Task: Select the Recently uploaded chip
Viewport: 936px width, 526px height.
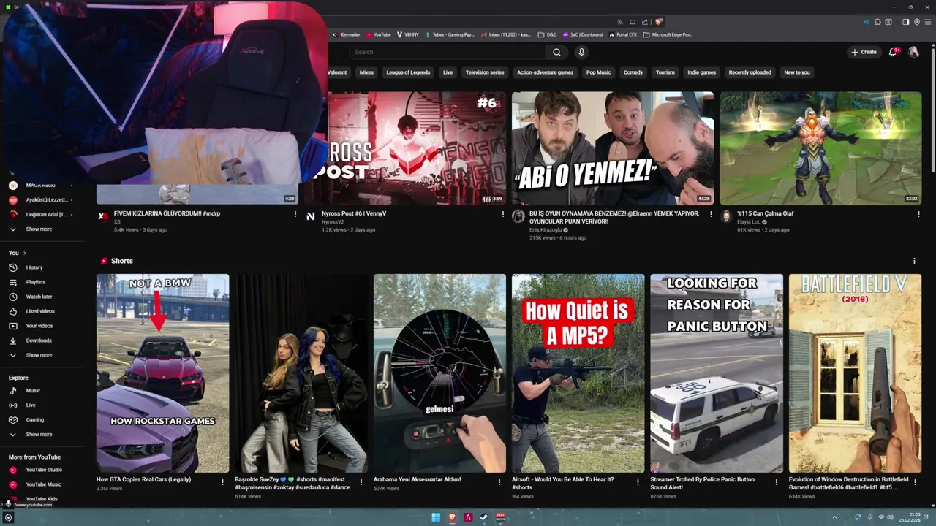Action: point(750,72)
